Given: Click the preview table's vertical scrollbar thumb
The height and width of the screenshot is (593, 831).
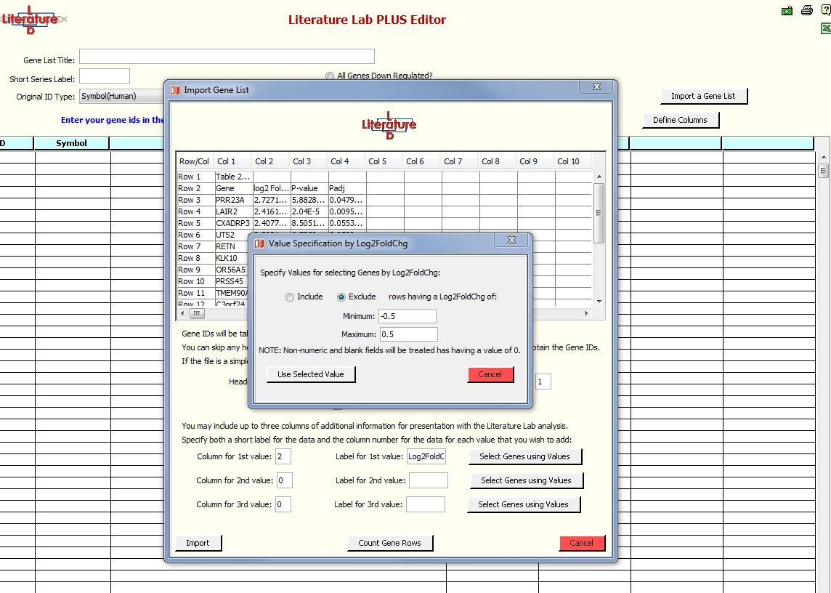Looking at the screenshot, I should [599, 213].
